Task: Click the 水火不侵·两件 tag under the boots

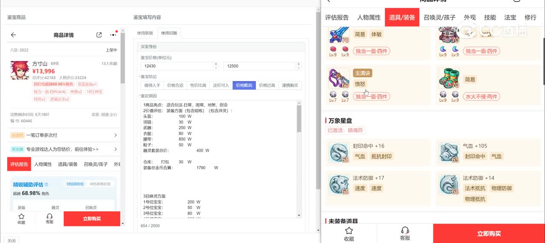Action: 482,96
